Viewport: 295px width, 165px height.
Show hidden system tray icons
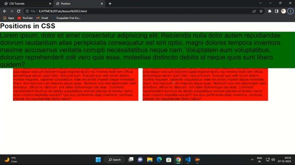click(x=252, y=159)
